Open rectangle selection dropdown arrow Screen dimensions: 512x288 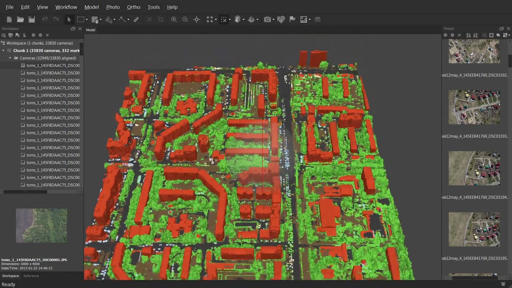point(87,19)
